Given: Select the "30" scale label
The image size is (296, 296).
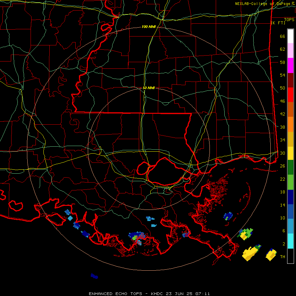Looking at the screenshot, I should pyautogui.click(x=283, y=153).
